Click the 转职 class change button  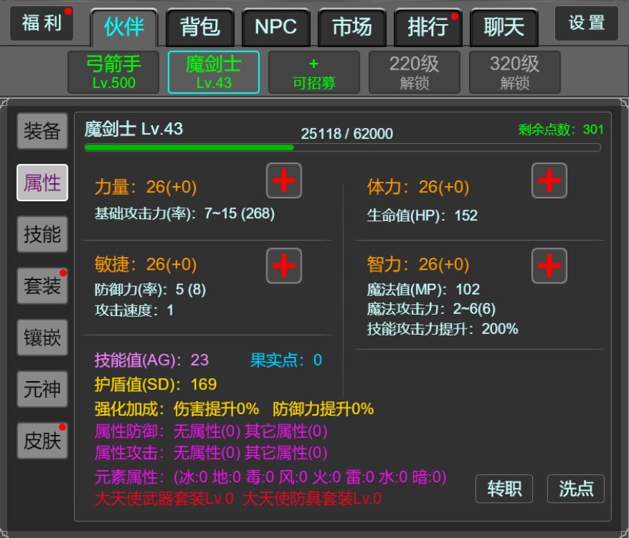click(504, 489)
